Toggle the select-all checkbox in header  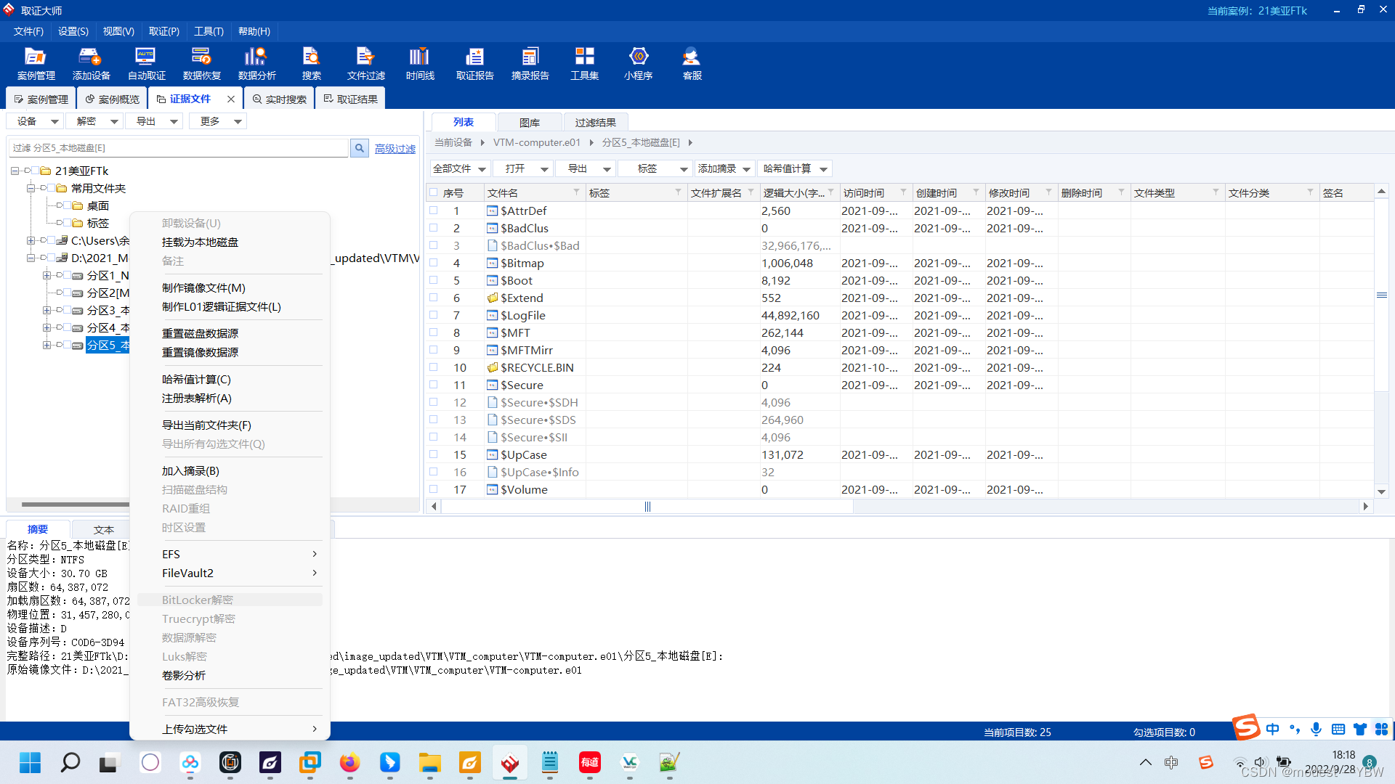pyautogui.click(x=434, y=192)
